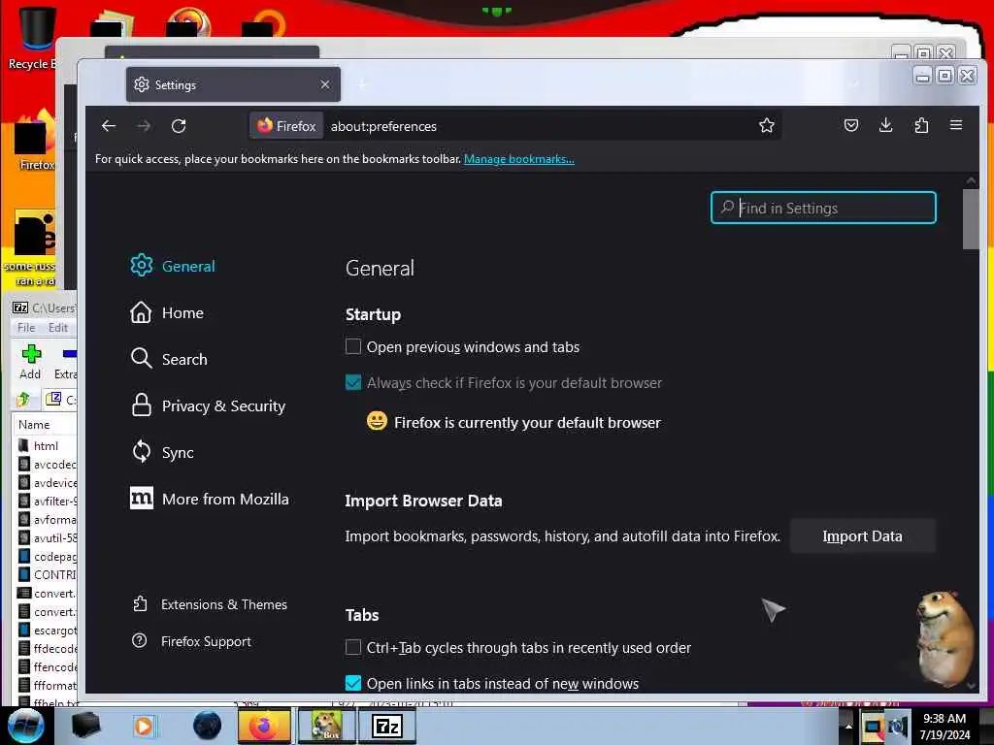Open Extensions & Themes link
This screenshot has width=994, height=745.
click(210, 604)
